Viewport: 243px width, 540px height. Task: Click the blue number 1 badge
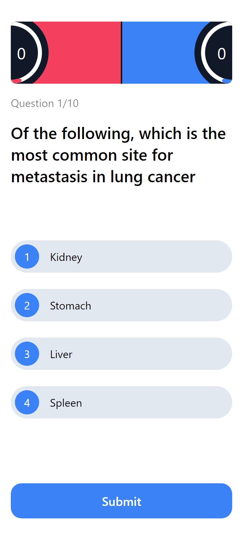(x=27, y=256)
